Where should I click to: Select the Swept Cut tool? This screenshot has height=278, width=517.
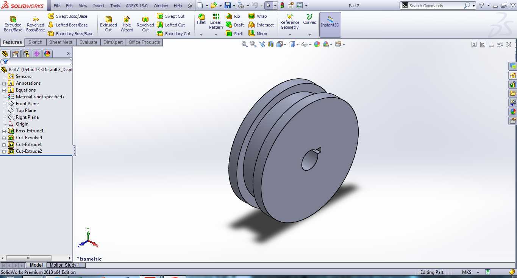click(171, 16)
